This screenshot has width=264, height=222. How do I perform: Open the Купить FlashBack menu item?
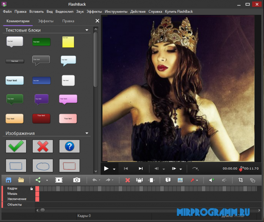[x=179, y=11]
